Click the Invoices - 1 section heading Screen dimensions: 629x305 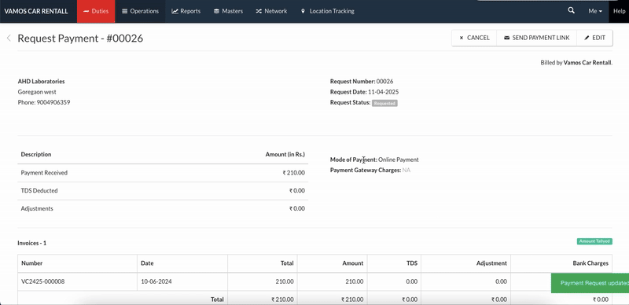click(32, 243)
